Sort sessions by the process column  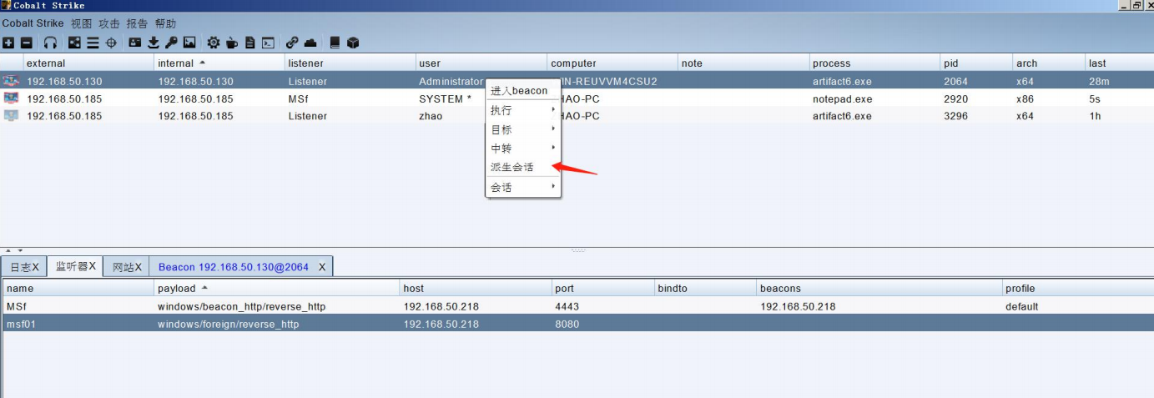[x=874, y=63]
